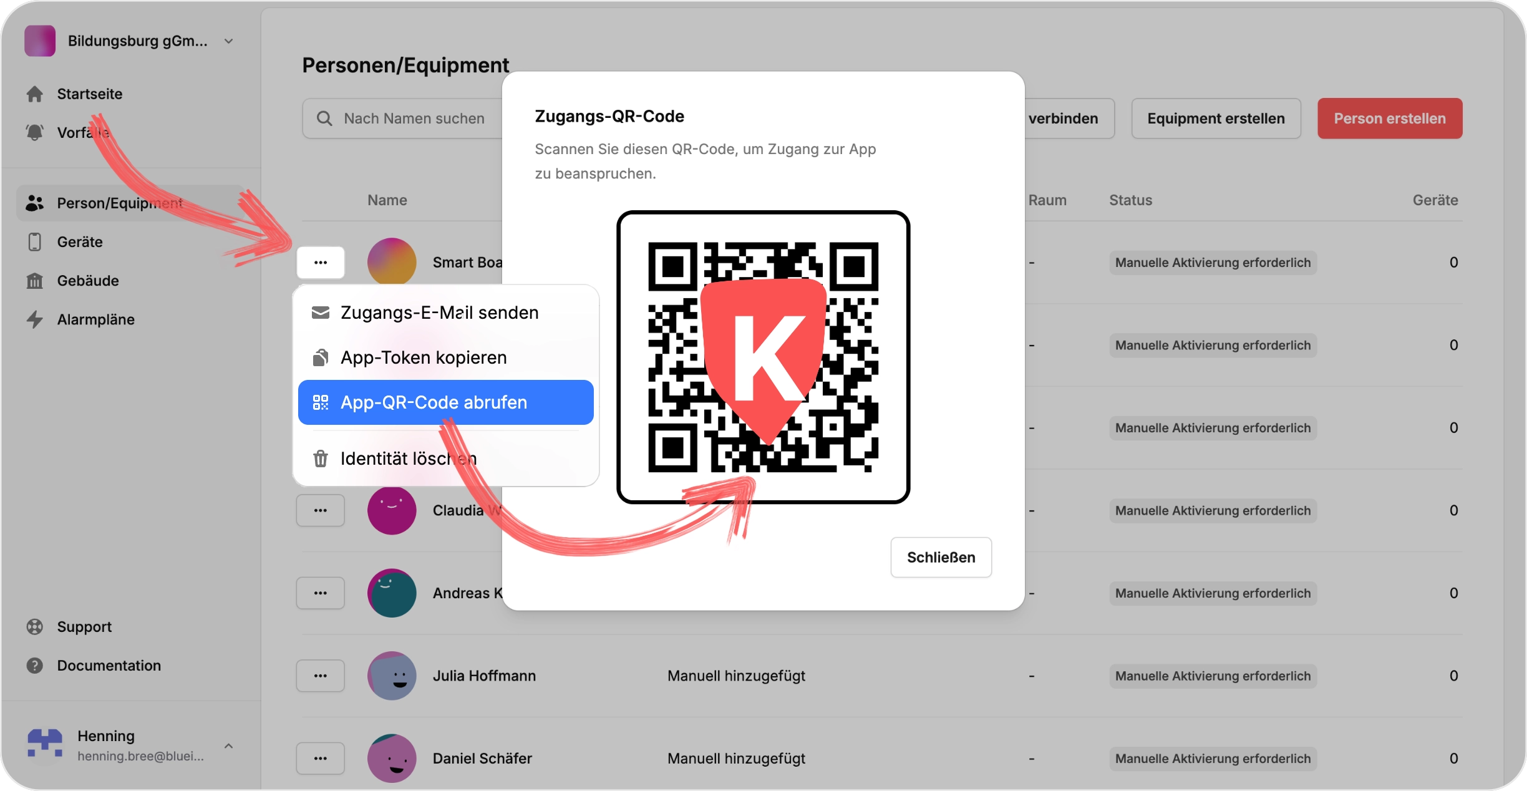Expand the Bildungsburg organization switcher chevron
Screen dimensions: 1527x791
[229, 41]
